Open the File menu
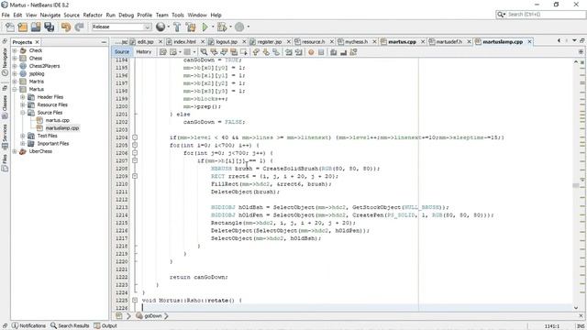 (6, 15)
